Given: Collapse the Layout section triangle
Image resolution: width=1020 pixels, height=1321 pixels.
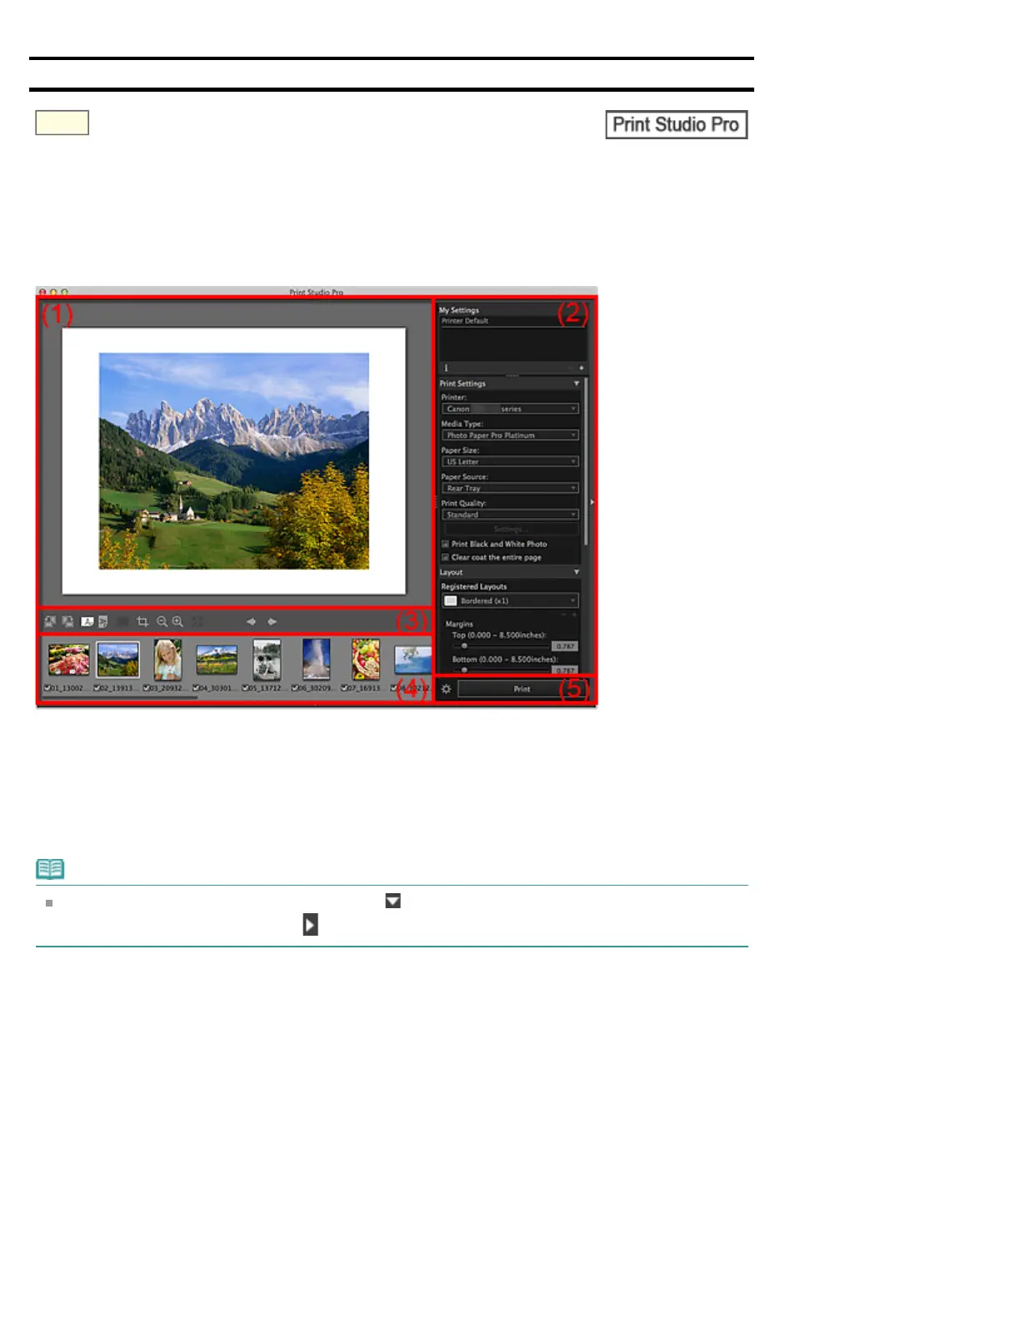Looking at the screenshot, I should pos(577,572).
